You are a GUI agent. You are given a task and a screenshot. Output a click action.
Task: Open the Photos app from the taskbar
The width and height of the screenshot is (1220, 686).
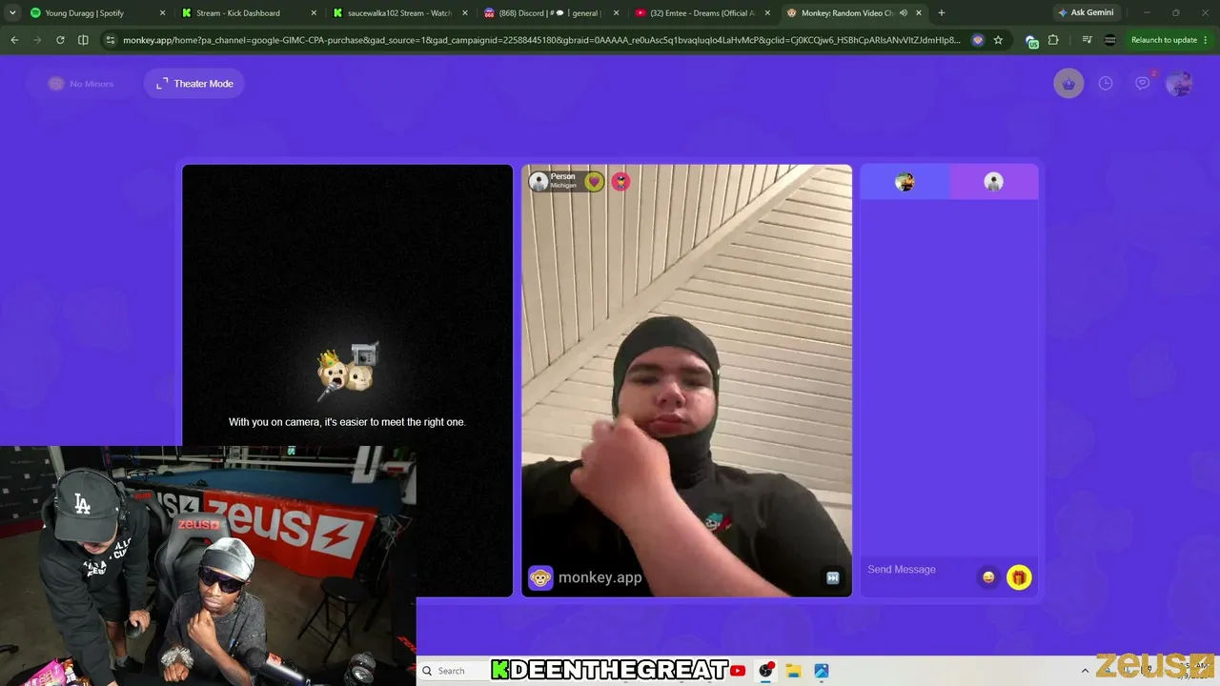tap(821, 671)
